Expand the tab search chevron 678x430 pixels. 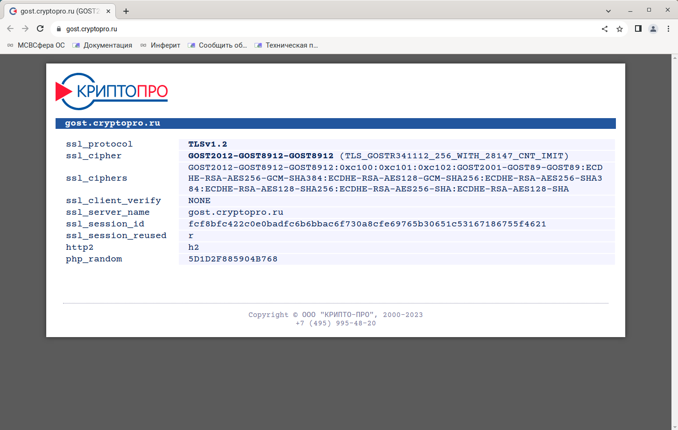pos(608,11)
